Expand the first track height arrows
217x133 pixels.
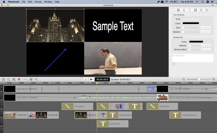(x=2, y=87)
